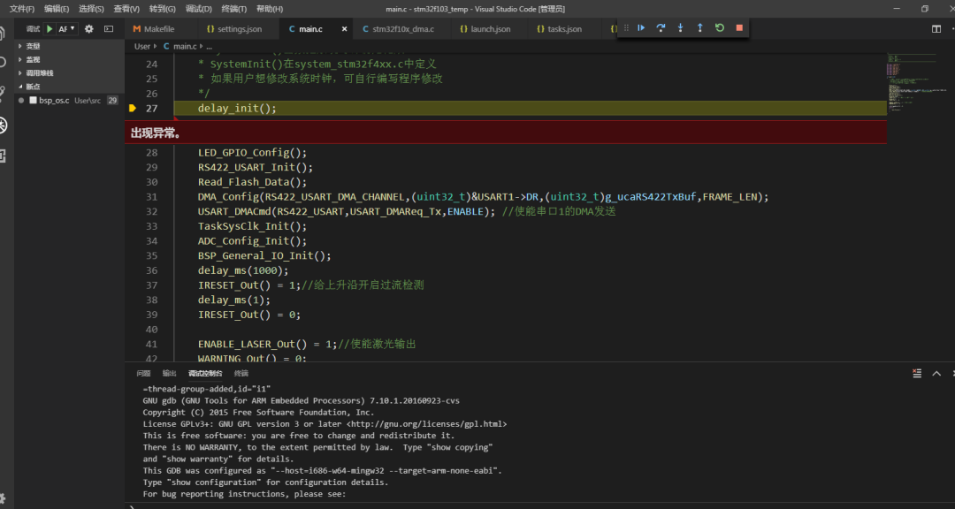The height and width of the screenshot is (509, 955).
Task: Toggle the bsp_os.c breakpoint checkbox
Action: click(x=33, y=99)
